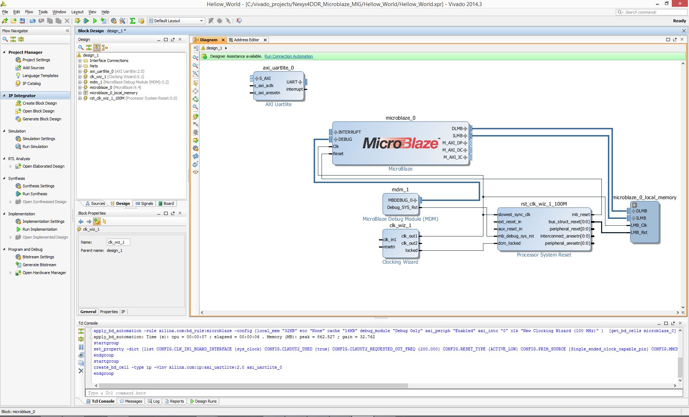Switch to the Signals tab
689x417 pixels.
144,203
